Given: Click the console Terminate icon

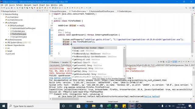Looking at the screenshot, I should [x=159, y=62].
